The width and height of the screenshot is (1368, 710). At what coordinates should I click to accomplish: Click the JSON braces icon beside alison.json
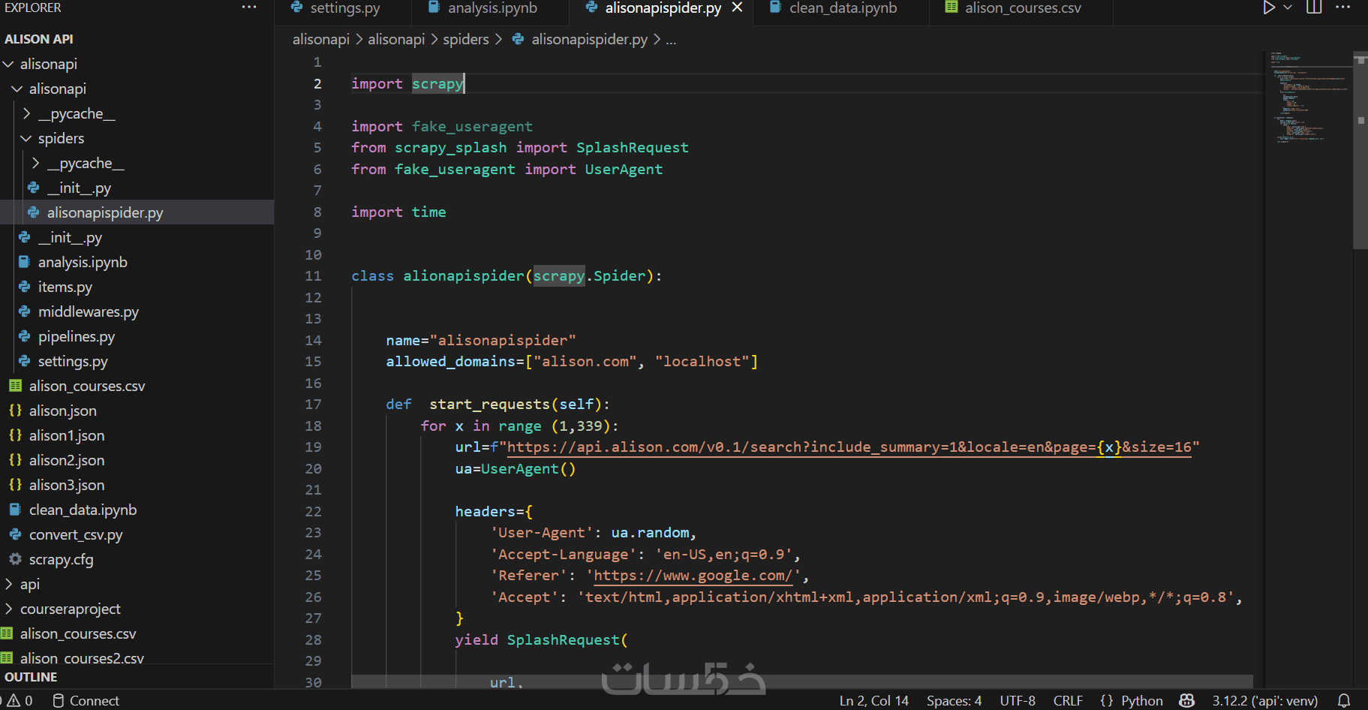[15, 411]
